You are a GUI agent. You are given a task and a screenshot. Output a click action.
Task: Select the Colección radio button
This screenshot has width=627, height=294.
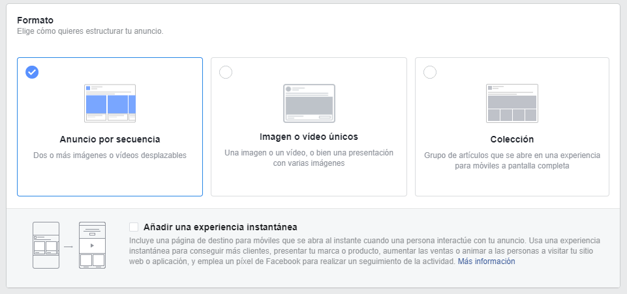point(430,72)
